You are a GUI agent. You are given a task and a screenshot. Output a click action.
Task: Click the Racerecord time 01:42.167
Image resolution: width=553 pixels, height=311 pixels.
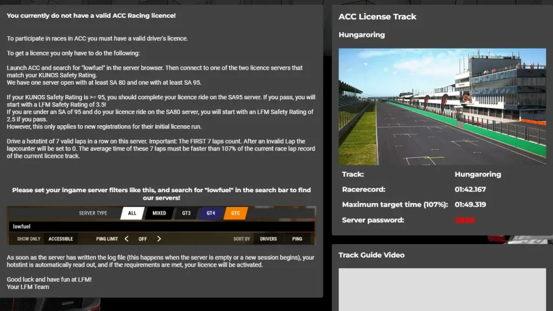(x=470, y=190)
